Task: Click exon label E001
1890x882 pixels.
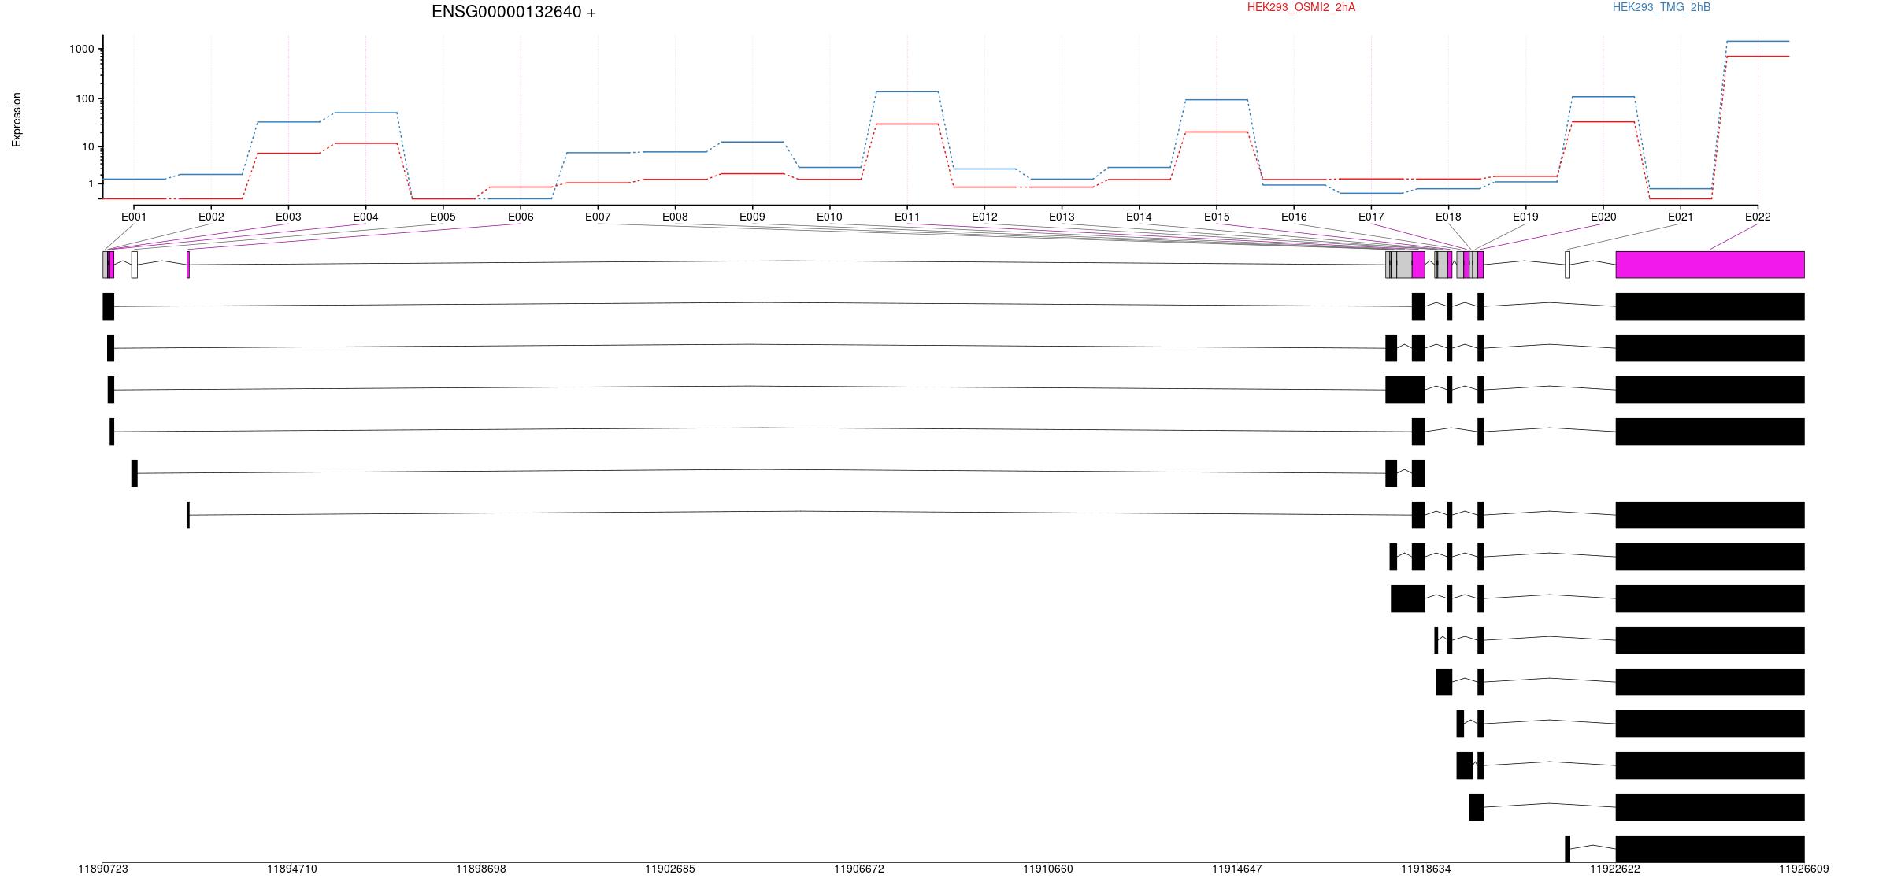Action: click(x=134, y=217)
